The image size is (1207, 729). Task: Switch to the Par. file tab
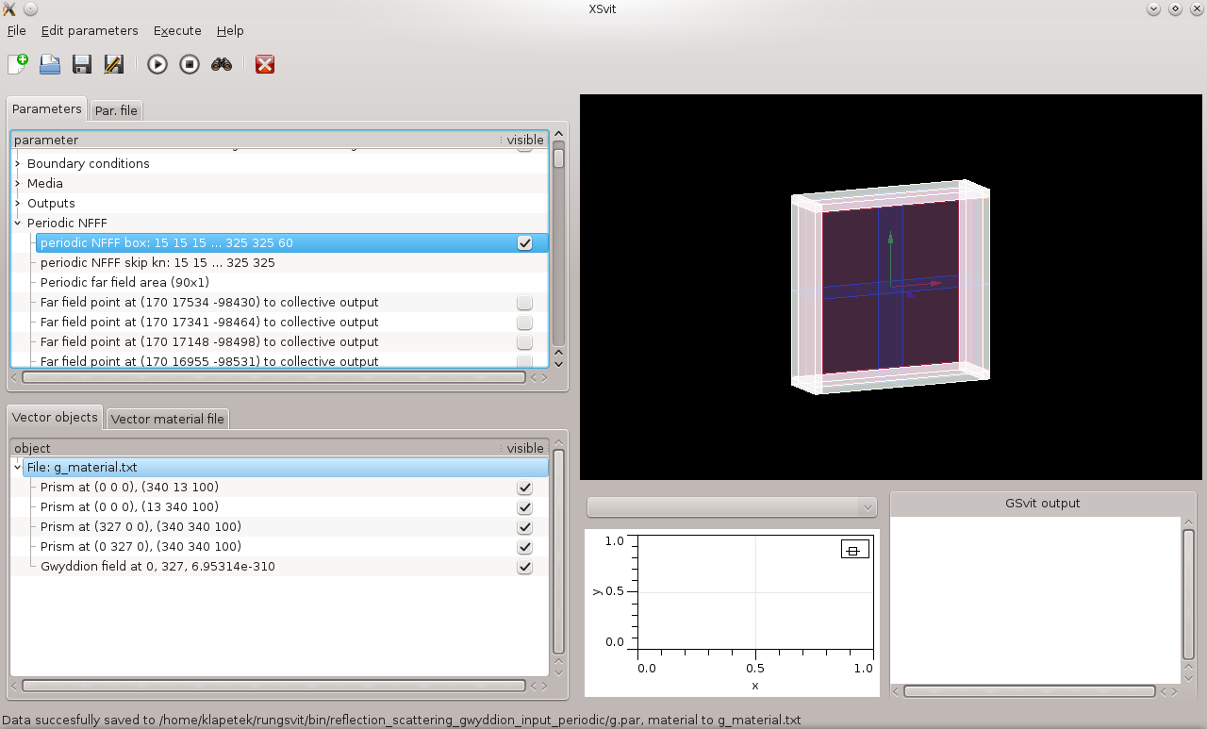[116, 110]
